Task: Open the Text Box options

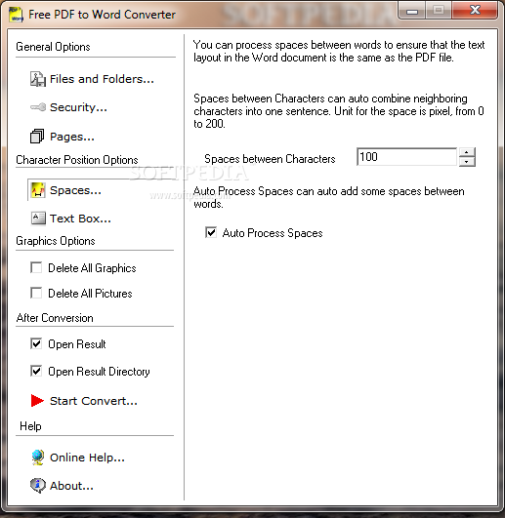Action: pyautogui.click(x=80, y=219)
